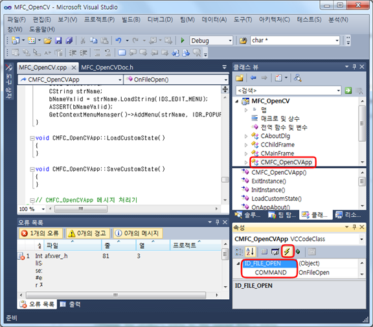Click the Class View tree vertical scrollbar
Screen dimensions: 373x327
point(362,124)
